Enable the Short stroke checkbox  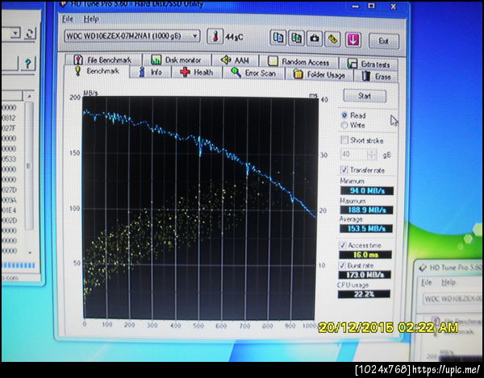(344, 140)
